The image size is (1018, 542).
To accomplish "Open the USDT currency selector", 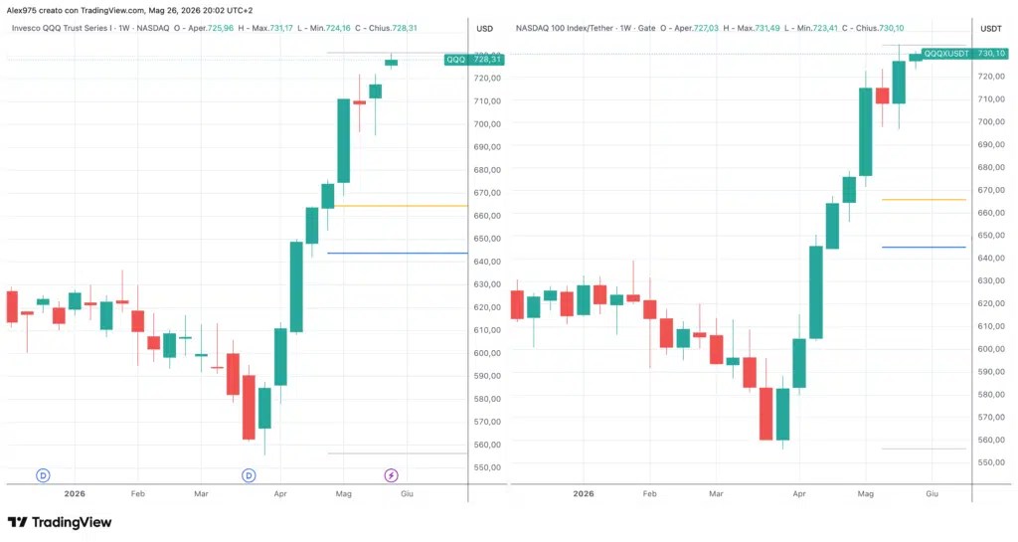I will 991,29.
